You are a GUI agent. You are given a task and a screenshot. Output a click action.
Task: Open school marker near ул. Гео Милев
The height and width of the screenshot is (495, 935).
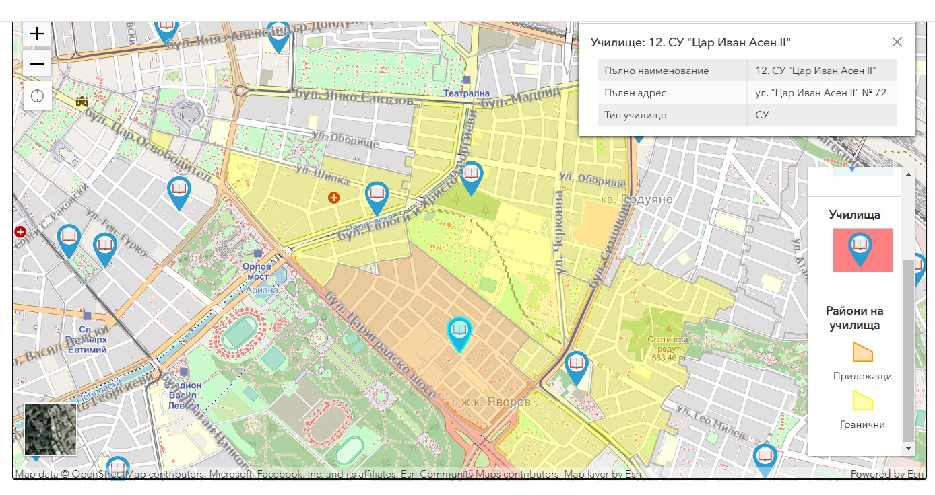tap(765, 460)
